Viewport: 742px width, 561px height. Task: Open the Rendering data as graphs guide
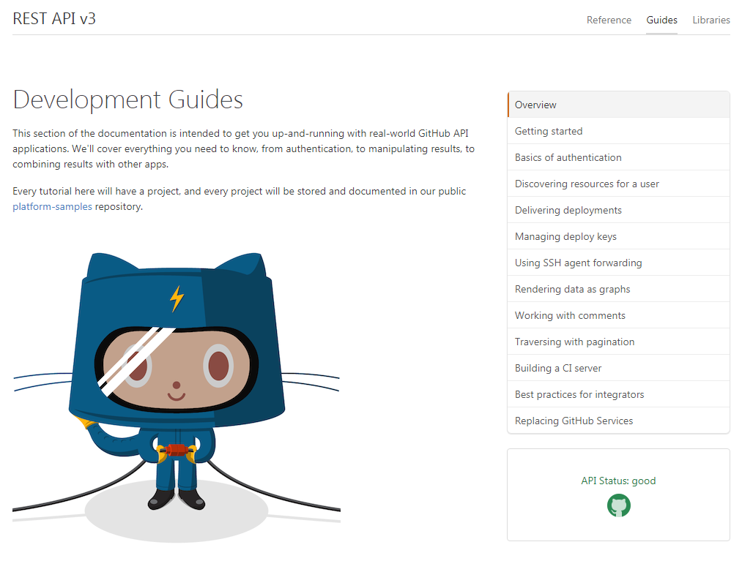click(x=571, y=289)
